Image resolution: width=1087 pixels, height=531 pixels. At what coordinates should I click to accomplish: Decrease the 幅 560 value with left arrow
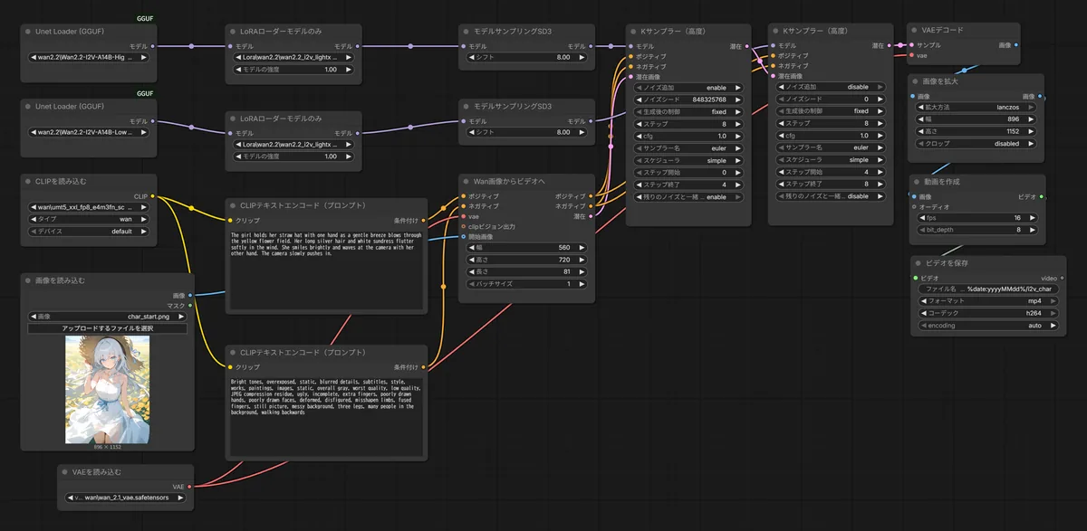click(471, 247)
